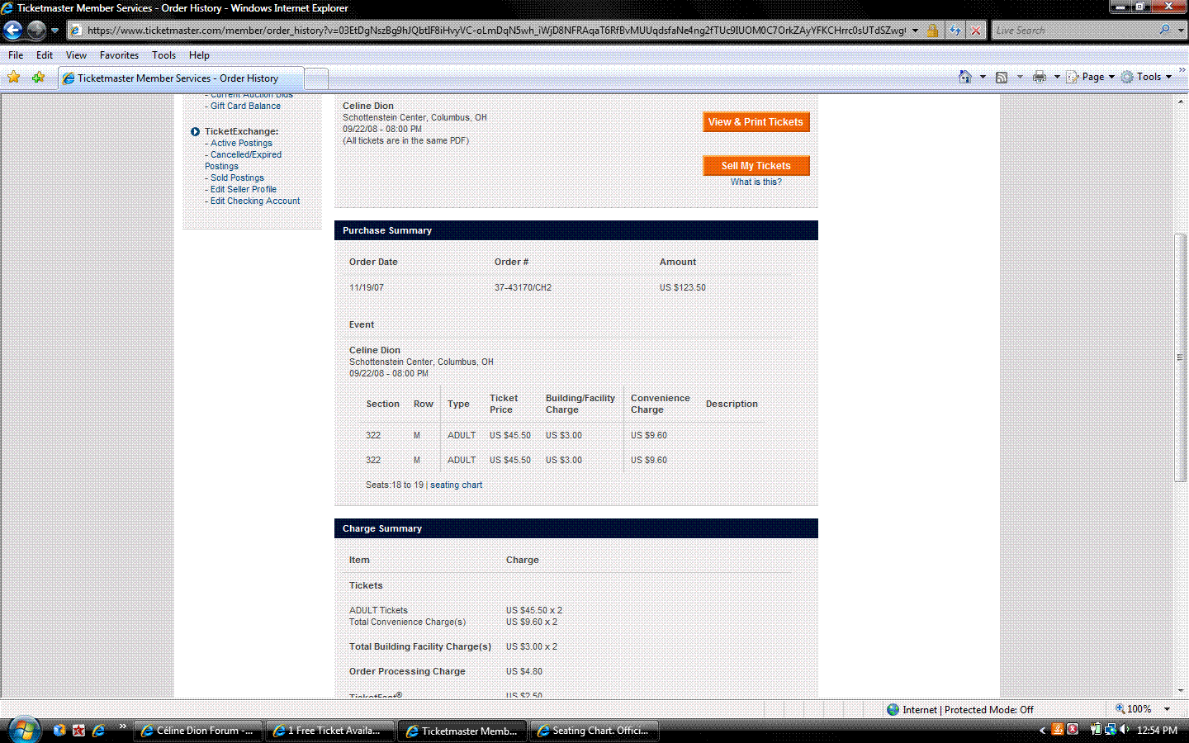The image size is (1189, 743).
Task: Click the battery power tray icon
Action: tap(1096, 730)
